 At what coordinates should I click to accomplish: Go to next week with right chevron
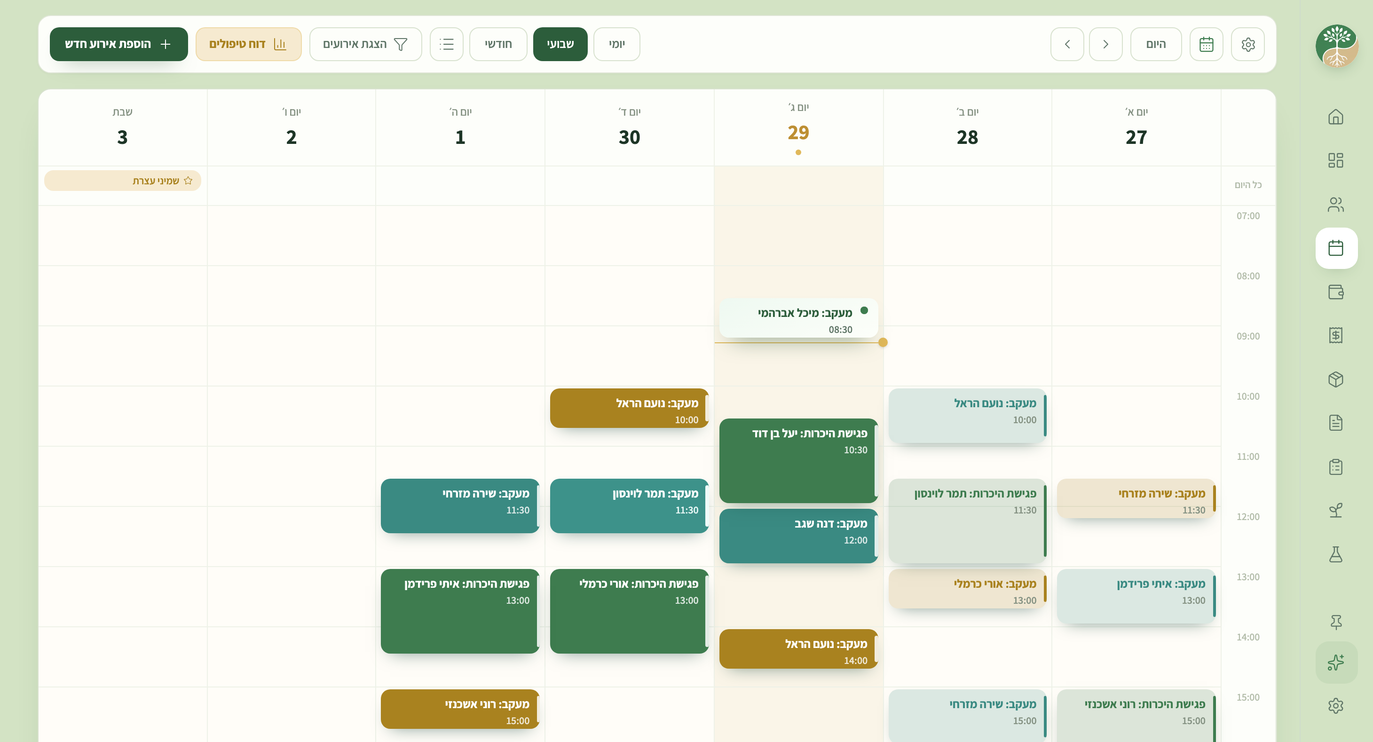coord(1105,44)
